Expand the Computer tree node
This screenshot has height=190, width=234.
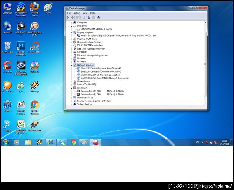(x=71, y=23)
